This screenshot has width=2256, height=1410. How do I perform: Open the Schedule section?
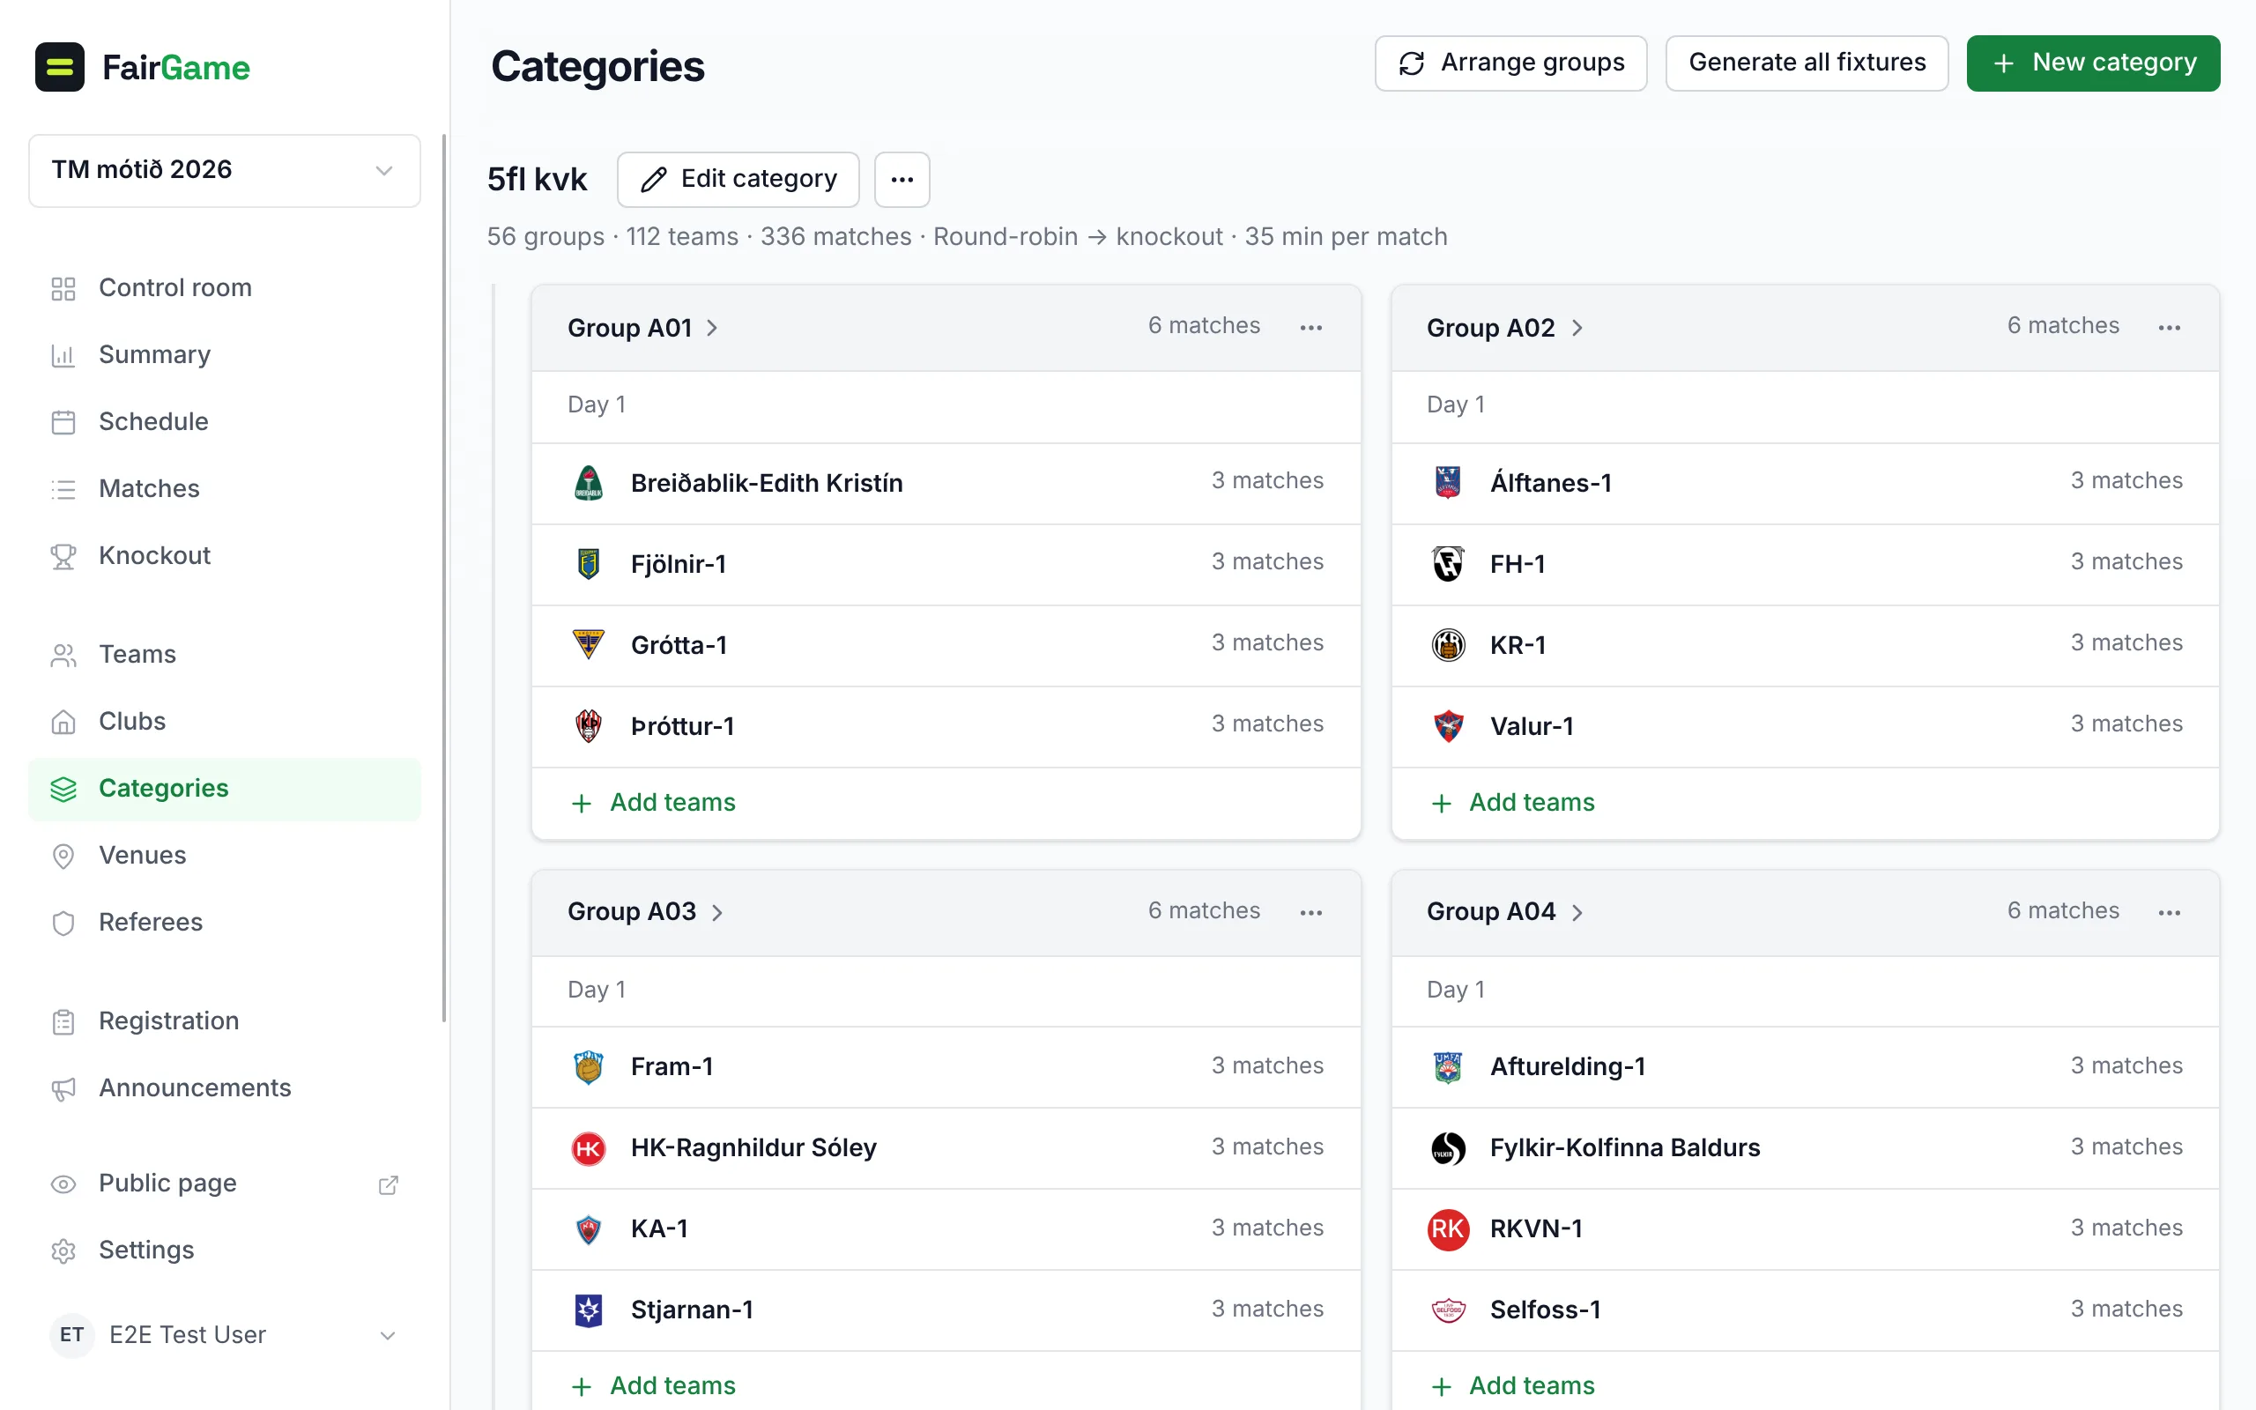pos(225,421)
